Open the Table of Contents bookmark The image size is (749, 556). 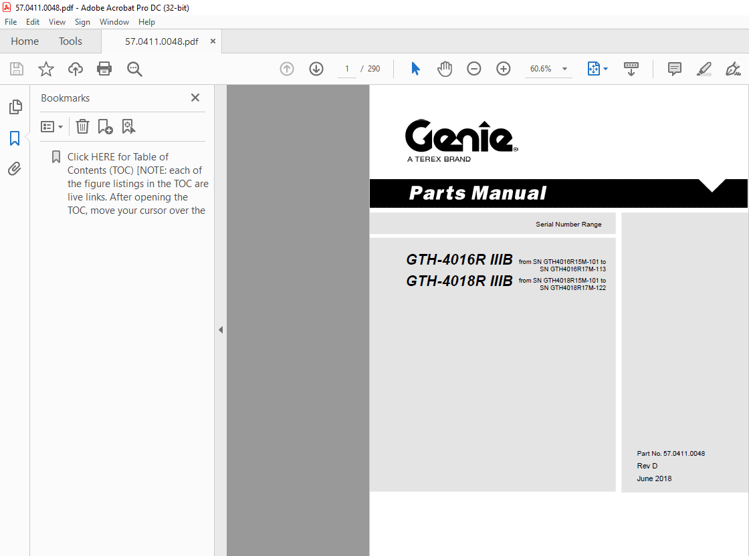point(138,184)
